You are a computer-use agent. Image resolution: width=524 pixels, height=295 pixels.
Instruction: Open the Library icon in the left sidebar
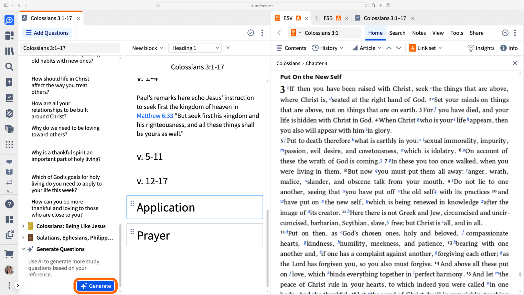coord(9,51)
